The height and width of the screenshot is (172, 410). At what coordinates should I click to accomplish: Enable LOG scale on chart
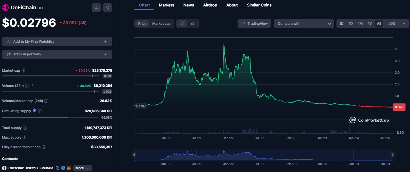coord(392,24)
